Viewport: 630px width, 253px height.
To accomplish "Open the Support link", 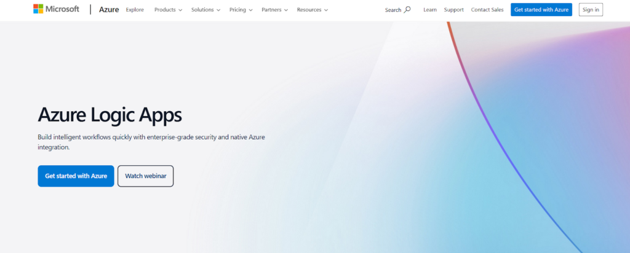I will (x=453, y=10).
